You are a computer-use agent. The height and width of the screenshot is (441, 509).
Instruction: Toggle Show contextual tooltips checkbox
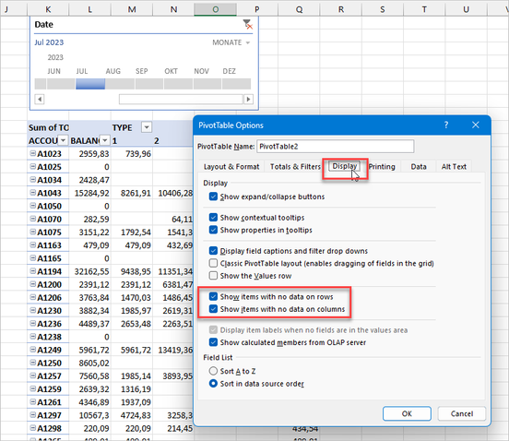tap(213, 217)
